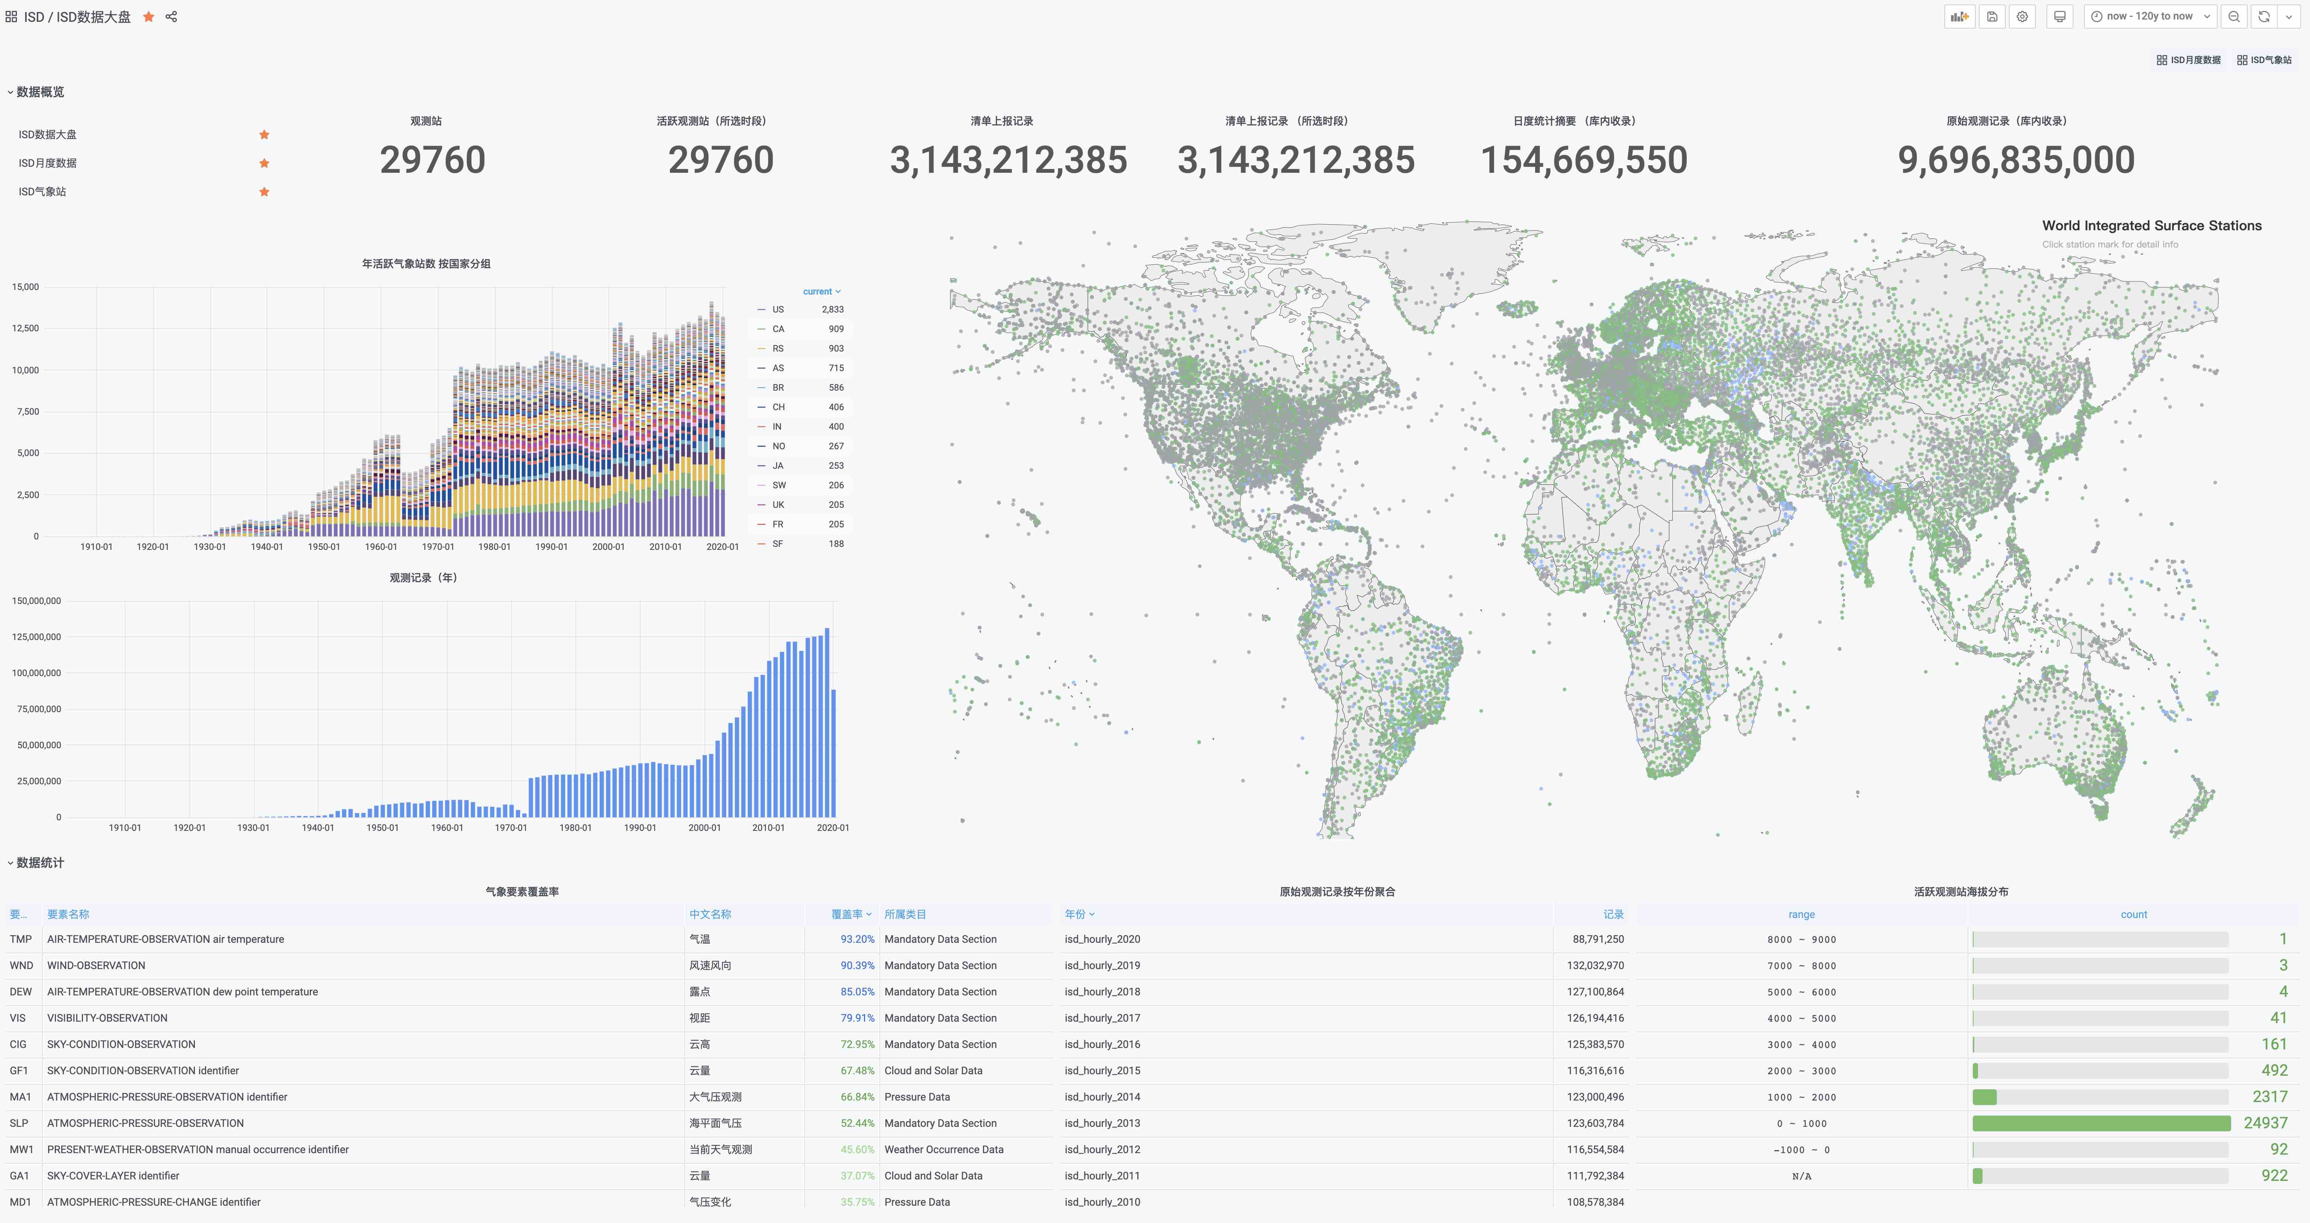The height and width of the screenshot is (1223, 2310).
Task: Toggle the CA series in the legend
Action: pos(778,329)
